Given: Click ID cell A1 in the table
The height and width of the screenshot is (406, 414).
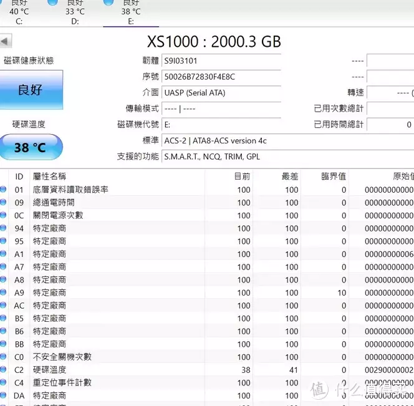Looking at the screenshot, I should pyautogui.click(x=19, y=254).
